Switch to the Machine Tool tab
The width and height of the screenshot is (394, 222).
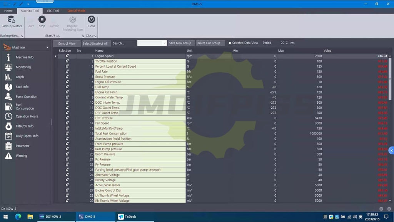[x=30, y=11]
